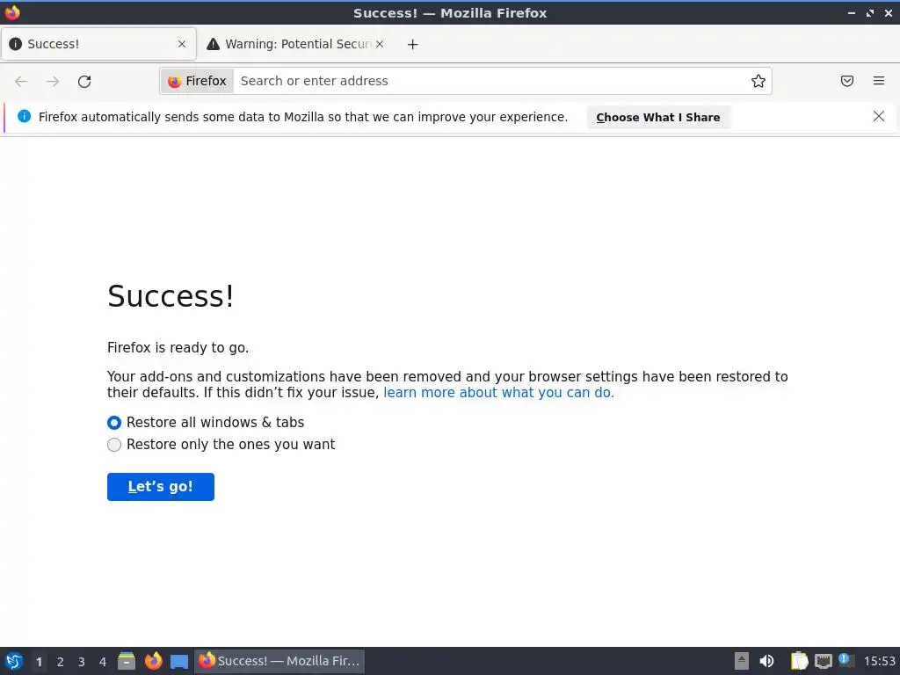Launch Firefox from taskbar quick launcher
900x675 pixels.
pyautogui.click(x=153, y=661)
